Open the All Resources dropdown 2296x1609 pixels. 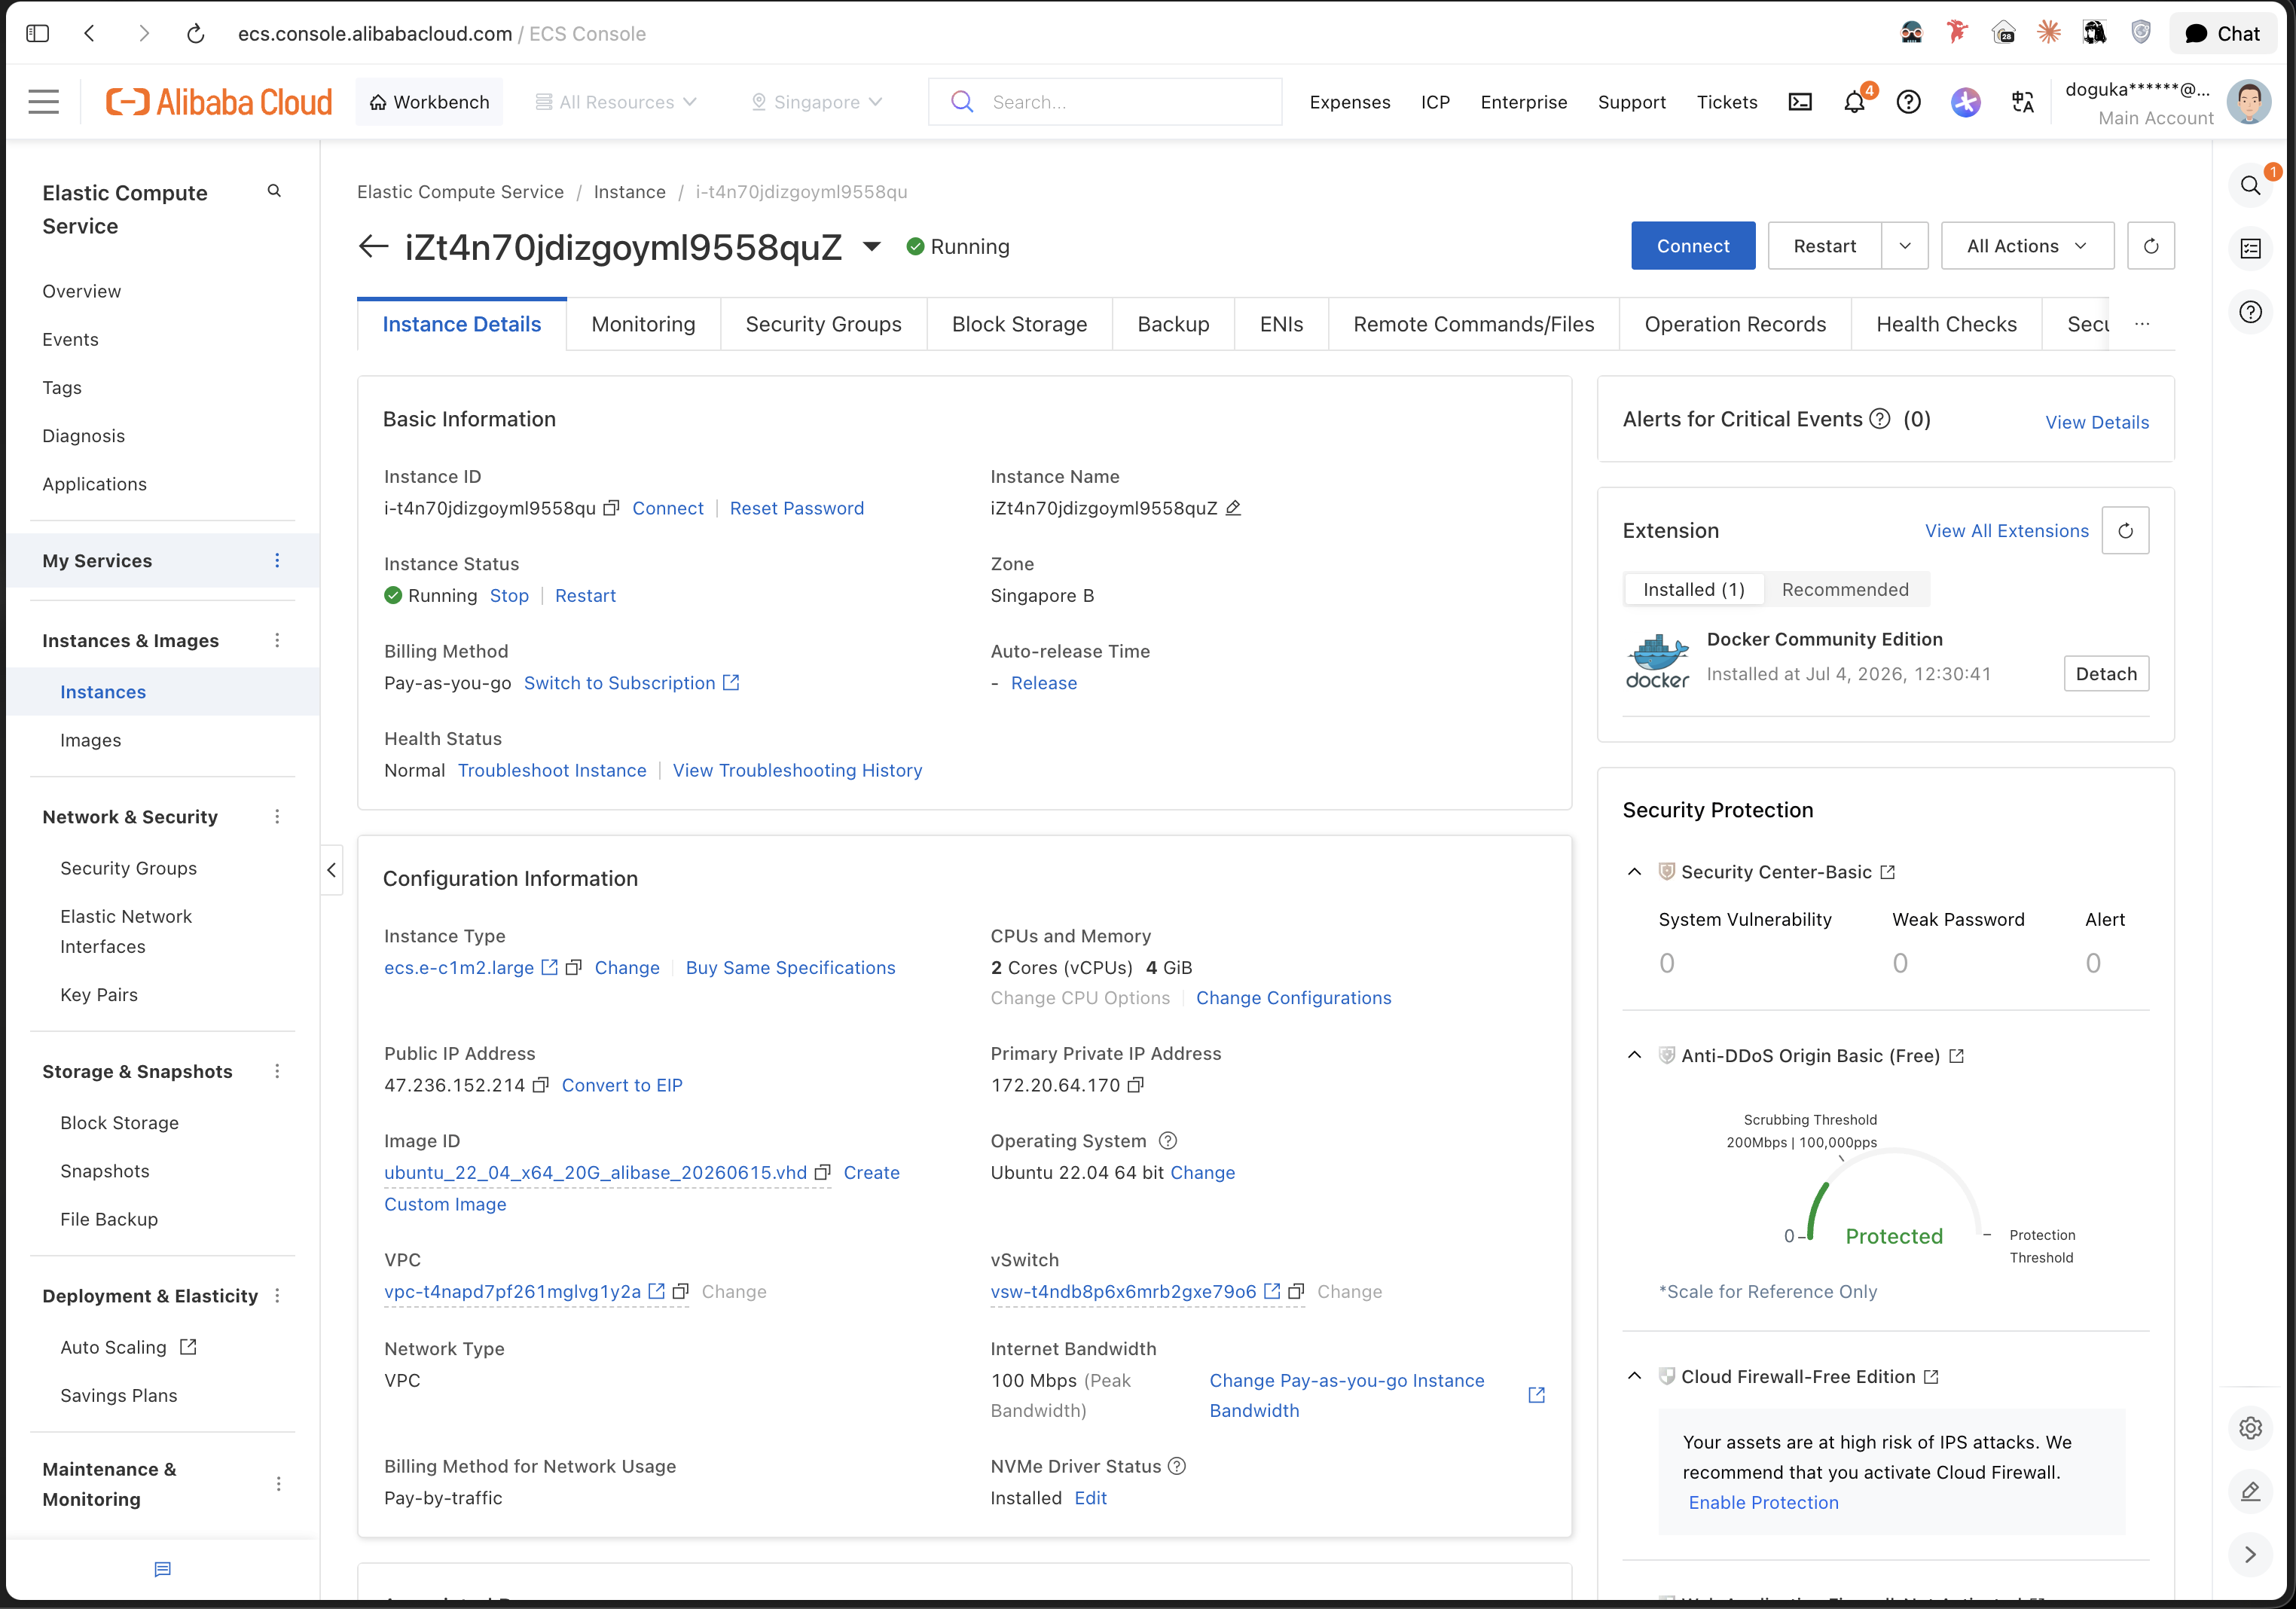point(616,102)
